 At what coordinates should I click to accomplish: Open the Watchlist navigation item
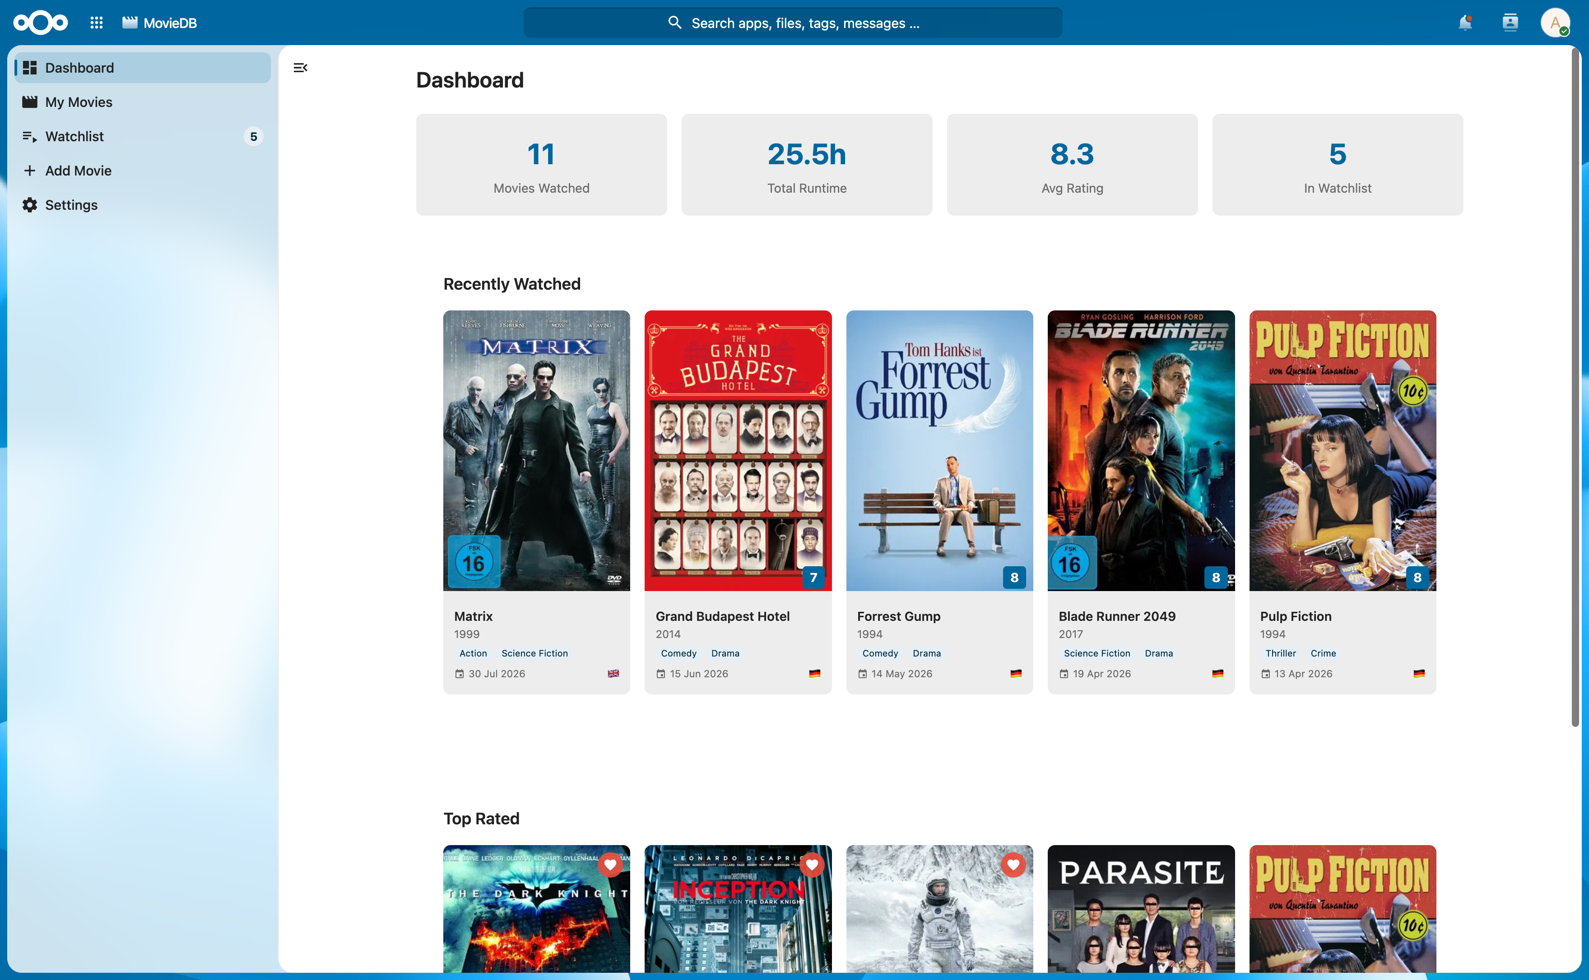143,136
